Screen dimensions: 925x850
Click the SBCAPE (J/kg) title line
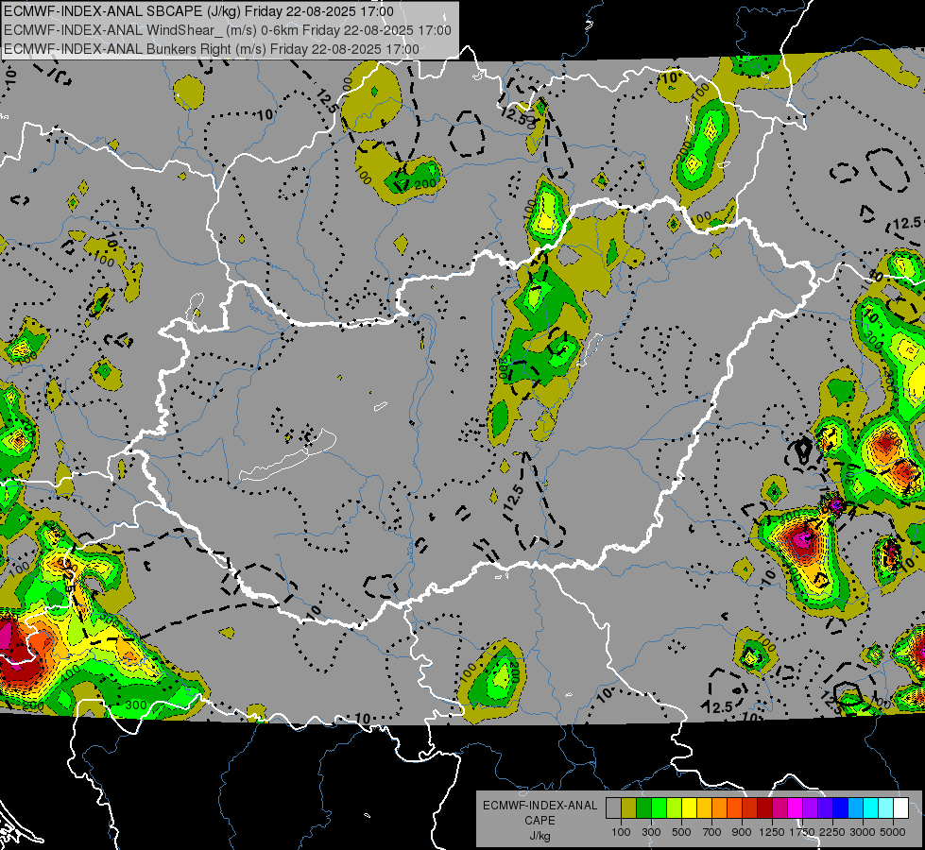point(198,11)
